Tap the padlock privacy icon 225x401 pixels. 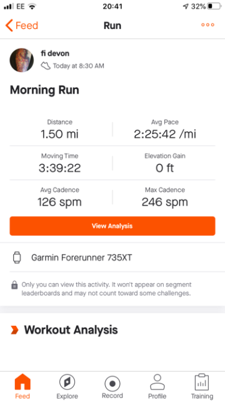[14, 285]
